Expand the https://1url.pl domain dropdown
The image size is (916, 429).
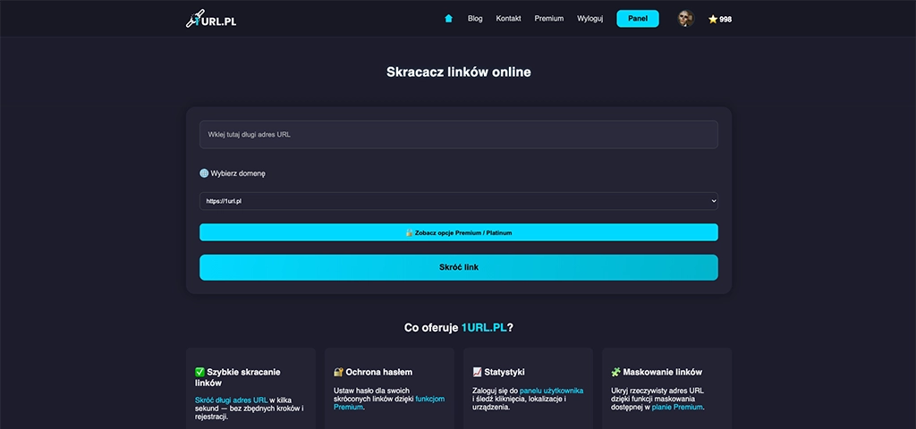click(458, 201)
